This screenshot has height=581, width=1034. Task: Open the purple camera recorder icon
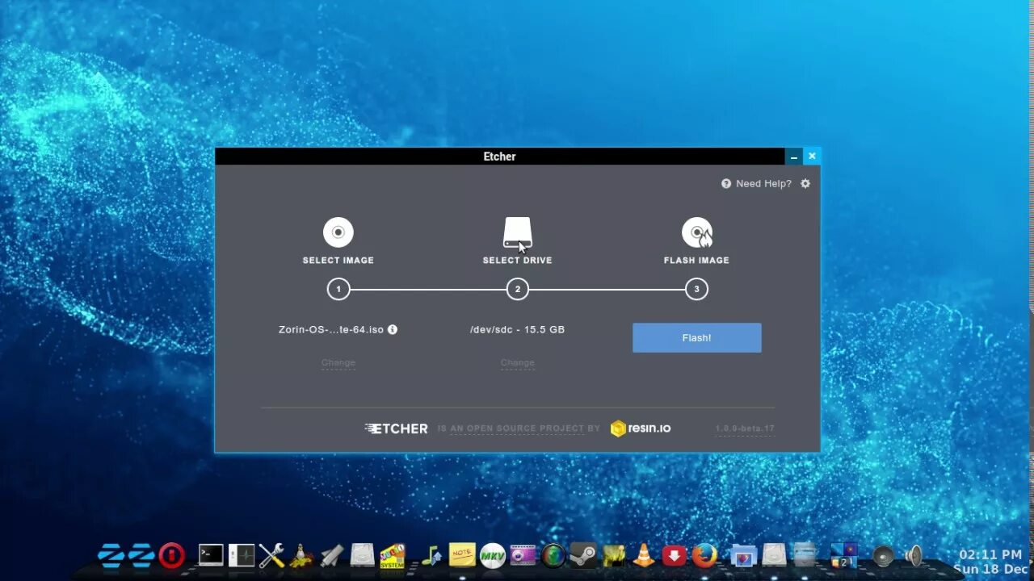click(x=523, y=555)
